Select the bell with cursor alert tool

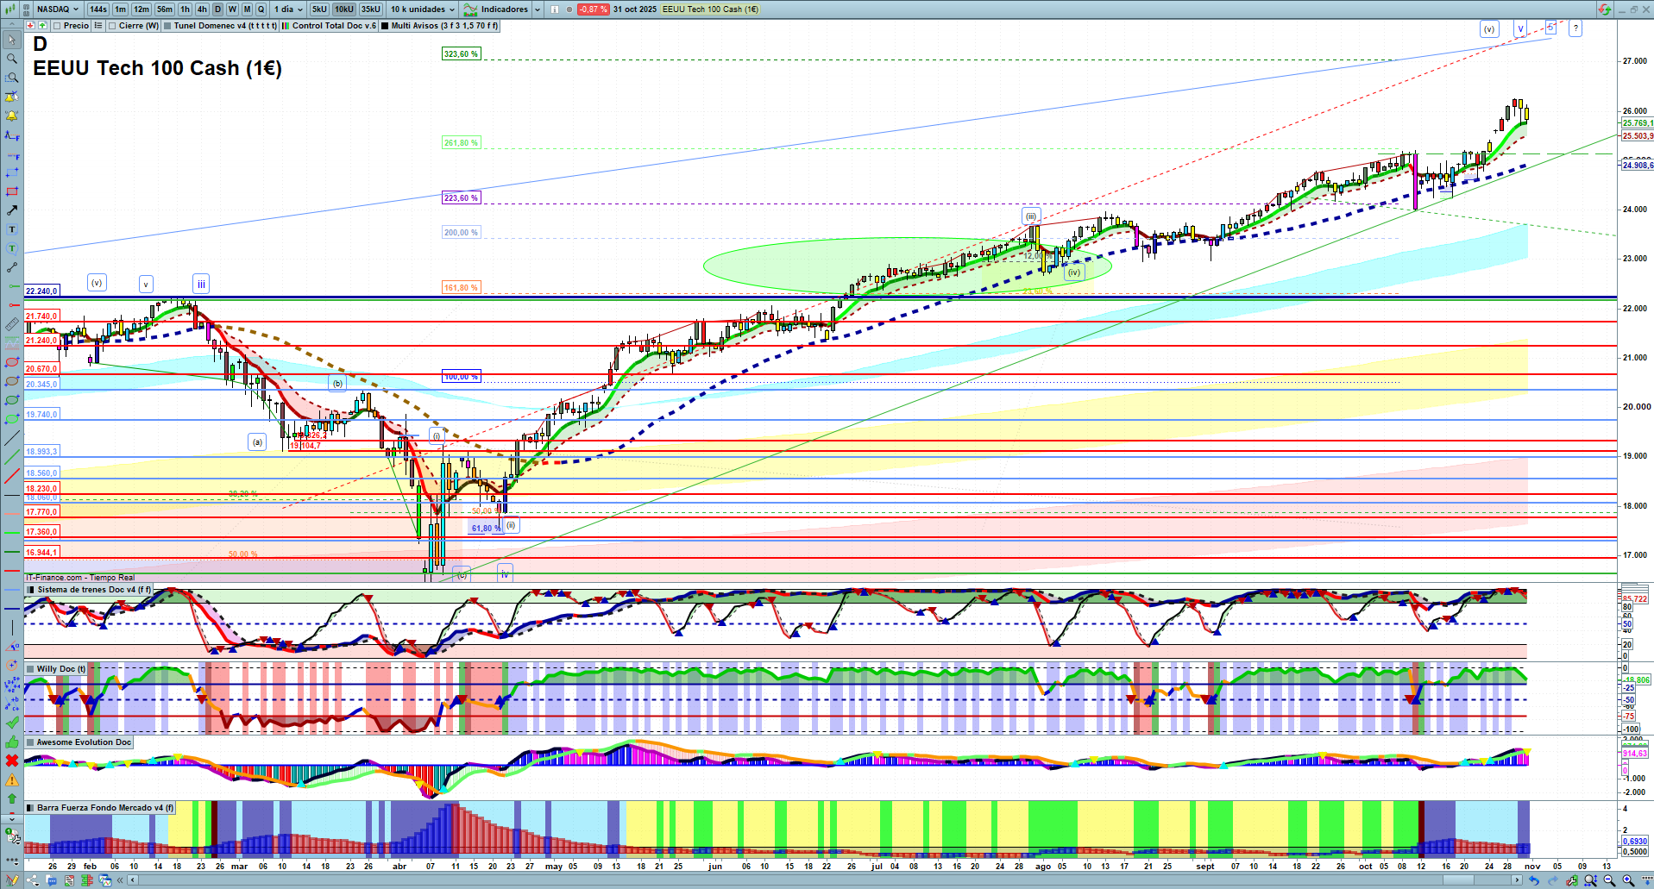coord(12,97)
